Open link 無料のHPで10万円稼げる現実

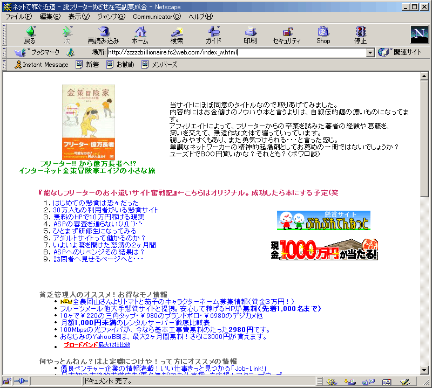99,217
